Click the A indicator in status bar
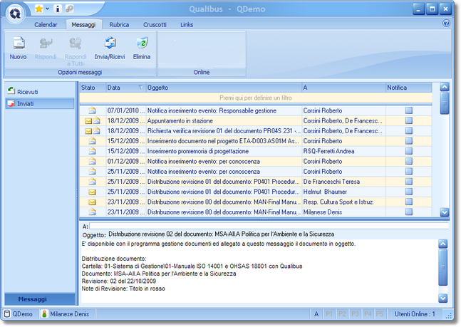 [316, 313]
